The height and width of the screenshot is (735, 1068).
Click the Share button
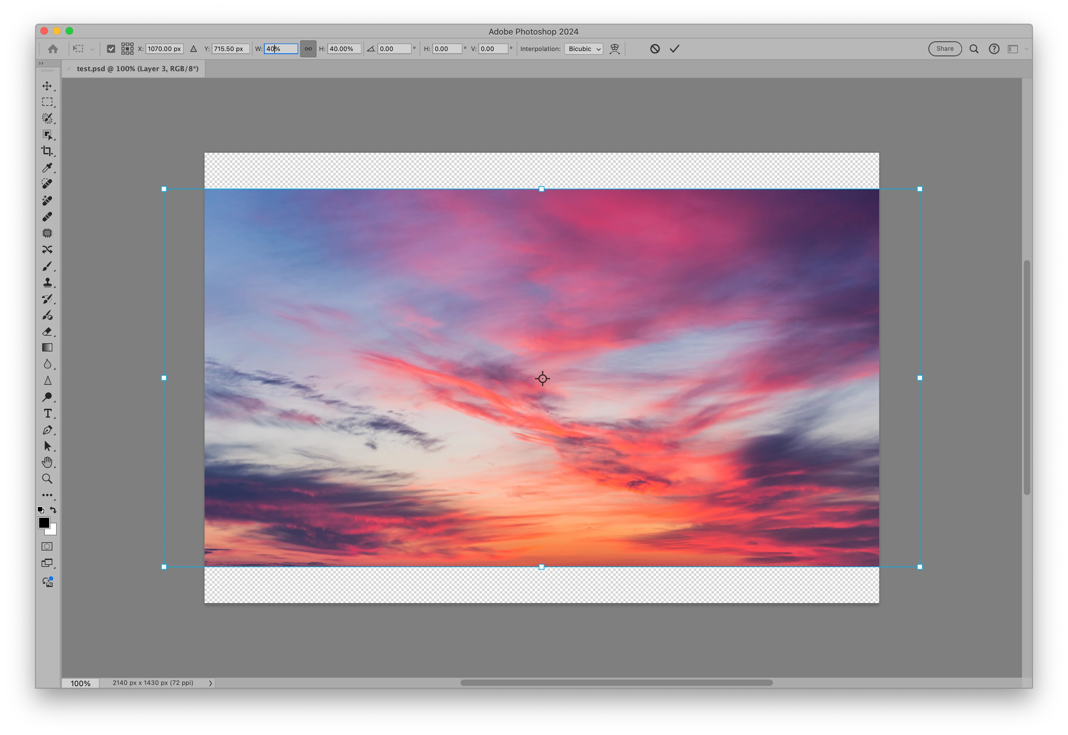944,49
